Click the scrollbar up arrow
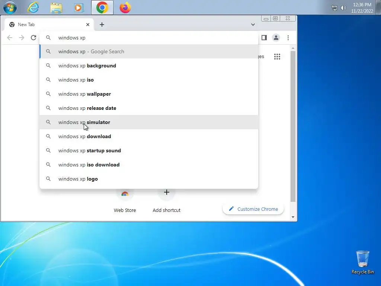 pos(293,48)
